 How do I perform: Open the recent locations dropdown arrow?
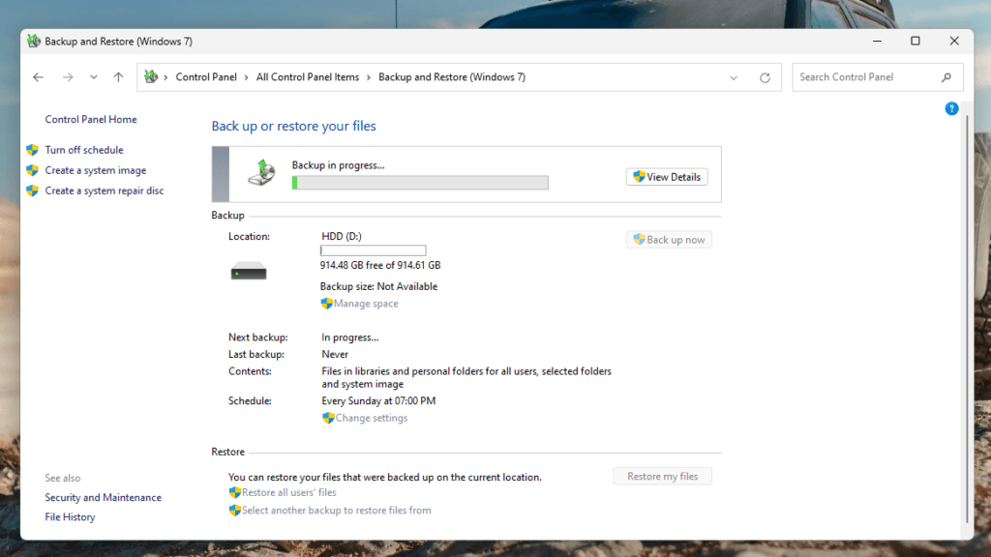coord(94,77)
